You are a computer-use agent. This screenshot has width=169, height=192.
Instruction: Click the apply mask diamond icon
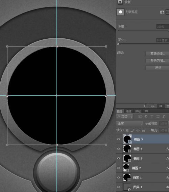(x=153, y=106)
